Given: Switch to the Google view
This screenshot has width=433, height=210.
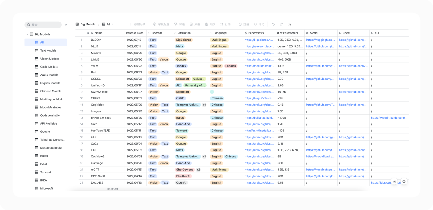Looking at the screenshot, I should tap(46, 131).
